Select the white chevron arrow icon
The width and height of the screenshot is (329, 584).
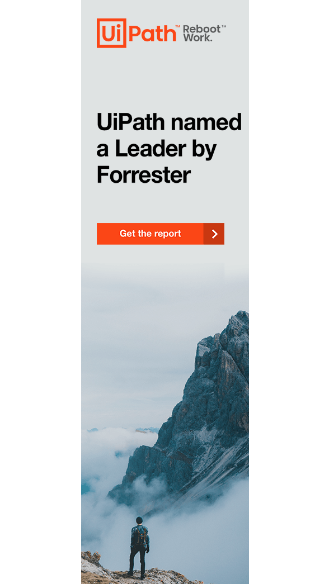[214, 234]
